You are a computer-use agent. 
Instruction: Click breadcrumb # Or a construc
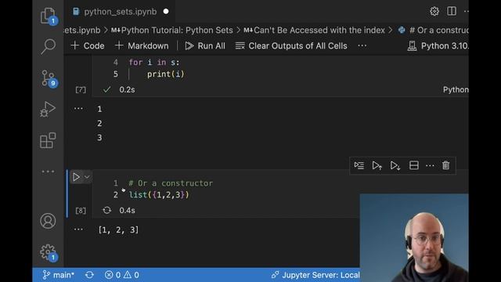click(434, 31)
